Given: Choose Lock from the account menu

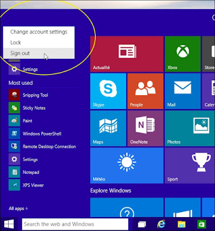Looking at the screenshot, I should 39,42.
